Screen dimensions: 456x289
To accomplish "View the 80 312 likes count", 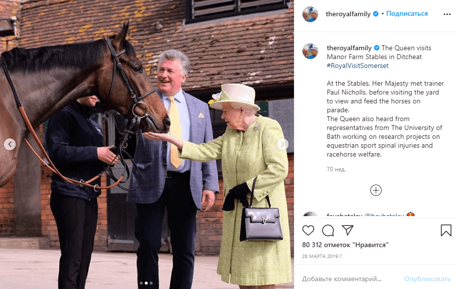I will tap(345, 245).
